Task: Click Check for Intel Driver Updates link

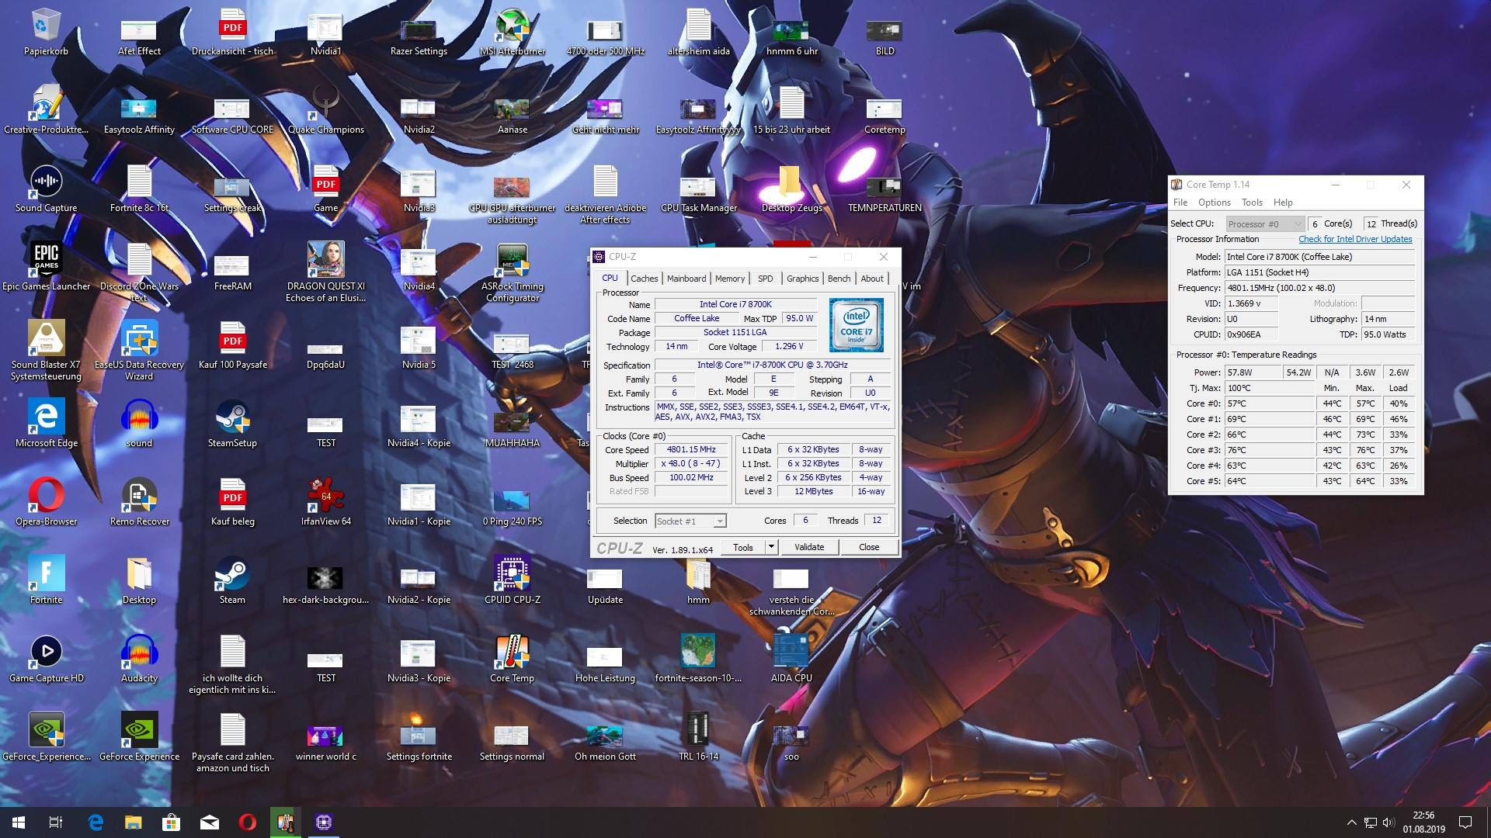Action: coord(1355,239)
